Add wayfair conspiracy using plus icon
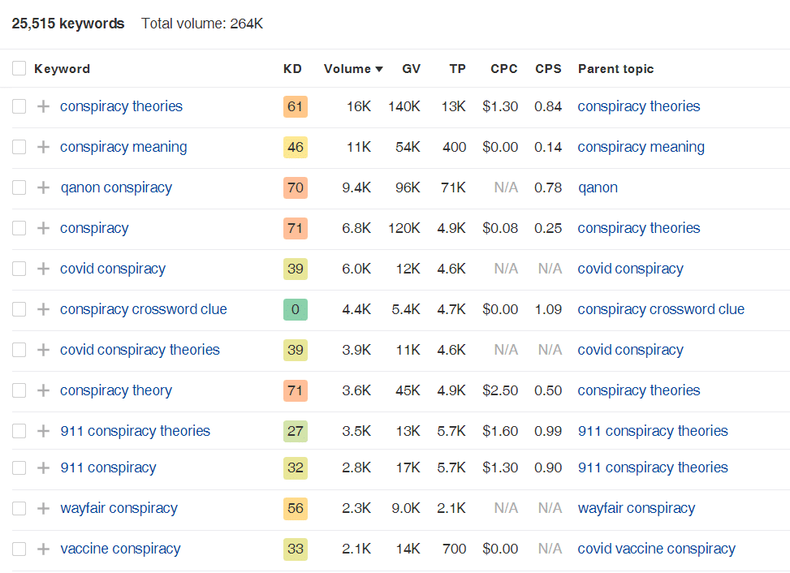The height and width of the screenshot is (573, 790). pyautogui.click(x=43, y=508)
